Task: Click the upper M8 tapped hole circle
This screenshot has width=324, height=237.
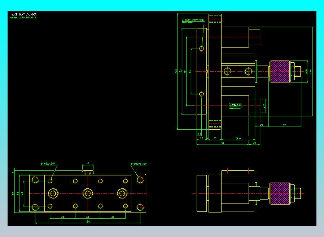Action: (x=202, y=49)
